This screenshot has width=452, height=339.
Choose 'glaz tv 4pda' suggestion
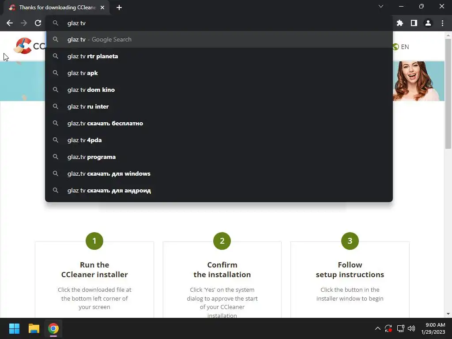point(219,140)
